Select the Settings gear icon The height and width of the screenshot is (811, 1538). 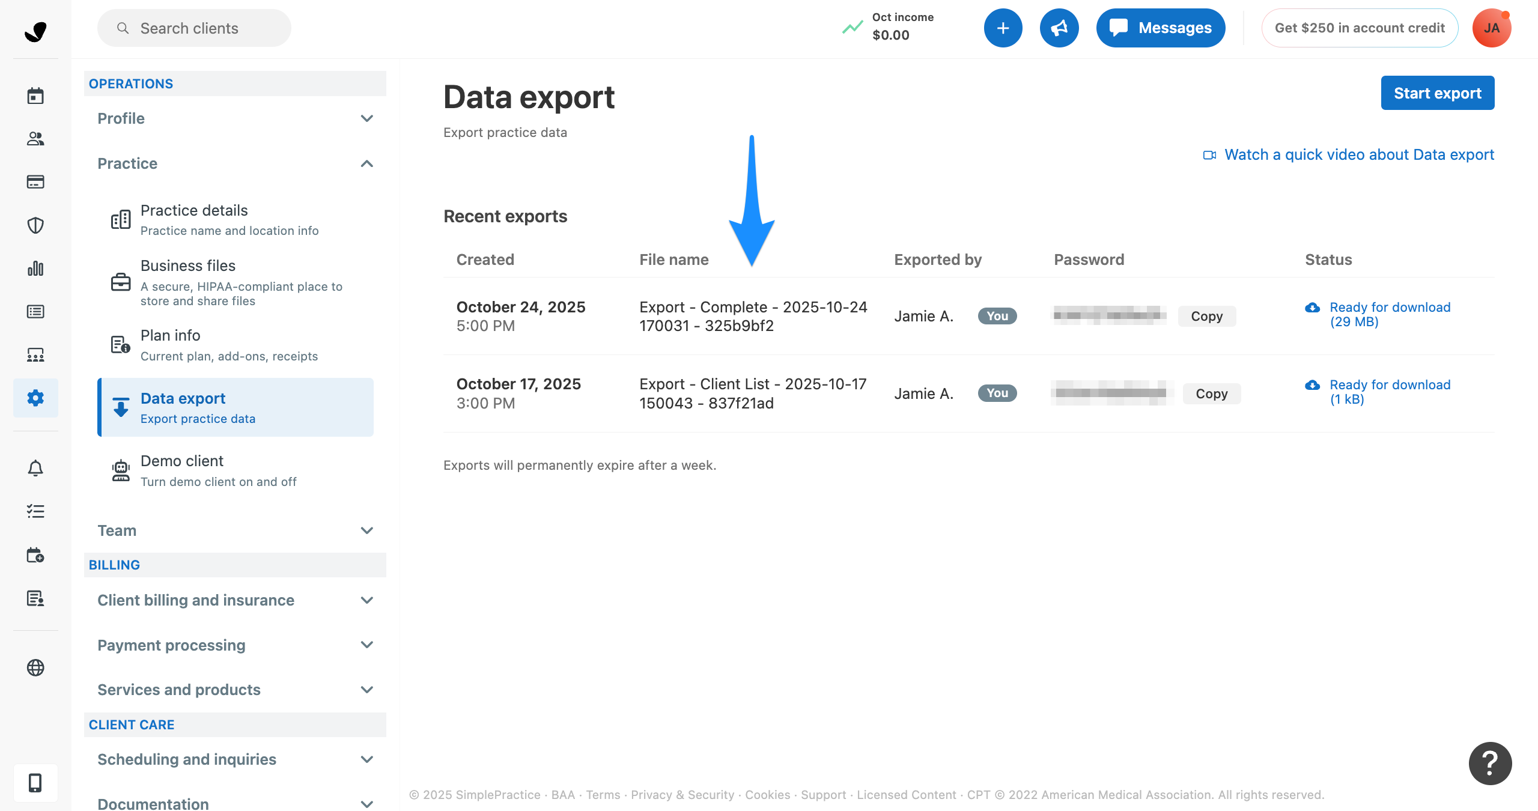tap(35, 398)
